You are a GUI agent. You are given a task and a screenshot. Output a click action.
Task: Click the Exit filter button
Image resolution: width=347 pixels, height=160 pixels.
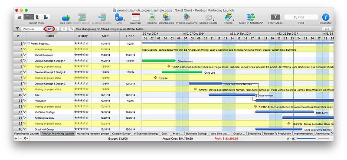(327, 29)
